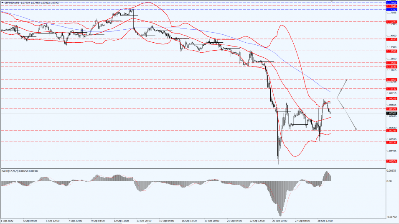The width and height of the screenshot is (399, 224).
Task: Select the blue 1.17332 price level tag
Action: (x=391, y=10)
